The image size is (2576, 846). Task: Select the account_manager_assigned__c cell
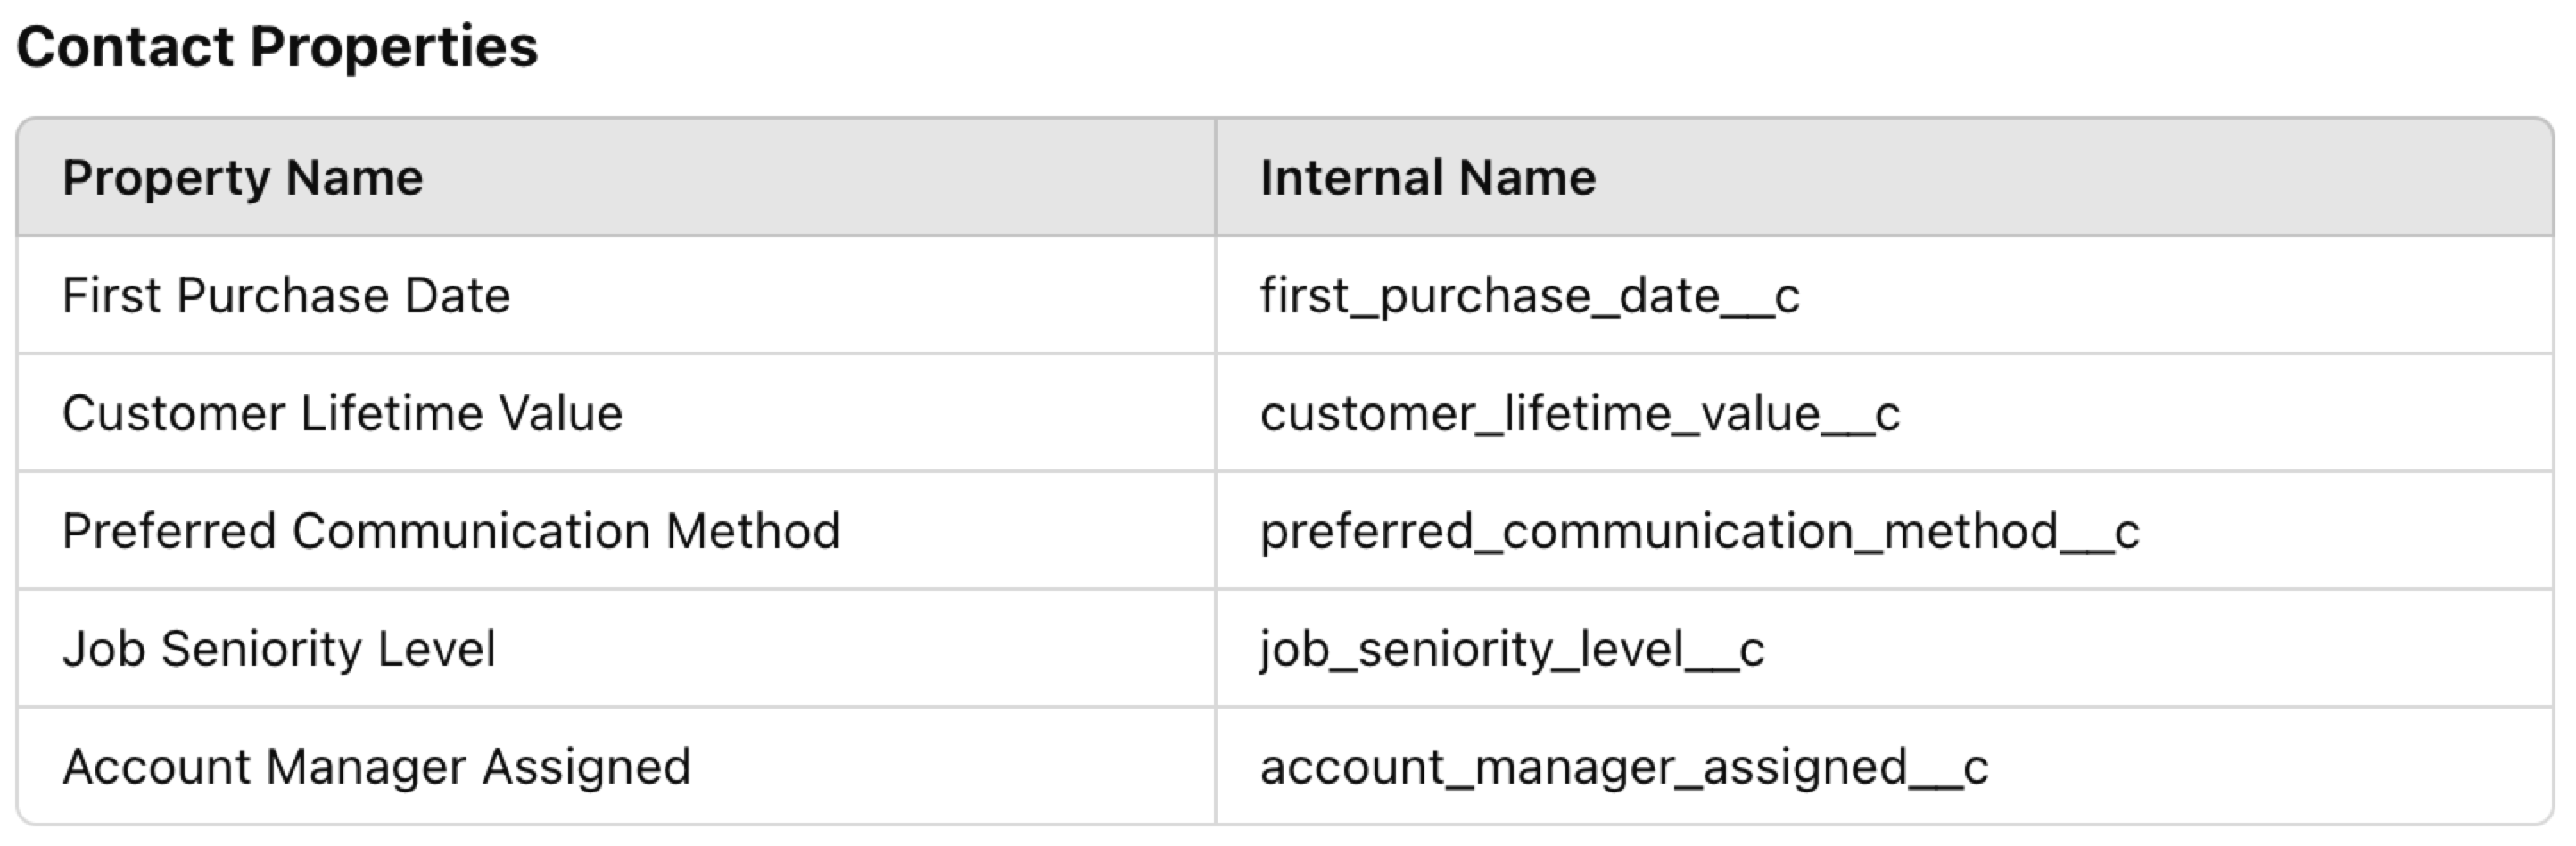[1623, 767]
